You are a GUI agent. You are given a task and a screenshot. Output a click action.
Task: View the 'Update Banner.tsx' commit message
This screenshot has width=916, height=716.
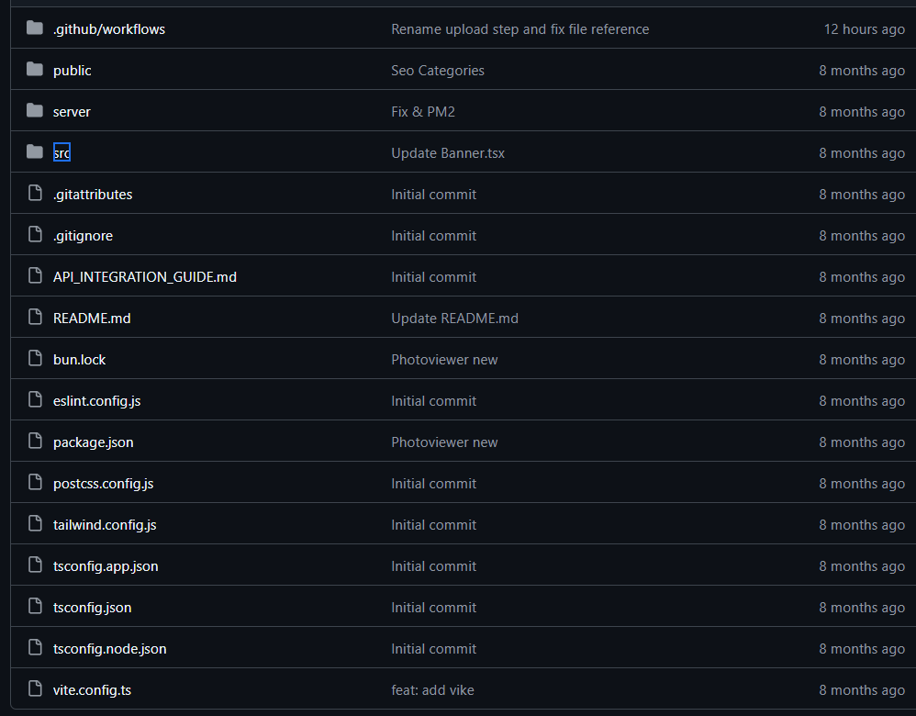click(x=448, y=153)
